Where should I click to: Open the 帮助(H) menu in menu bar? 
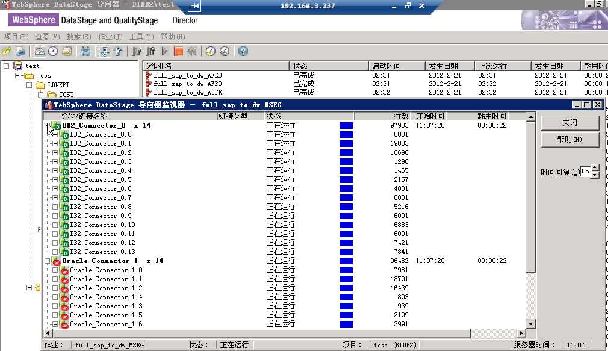tap(173, 37)
